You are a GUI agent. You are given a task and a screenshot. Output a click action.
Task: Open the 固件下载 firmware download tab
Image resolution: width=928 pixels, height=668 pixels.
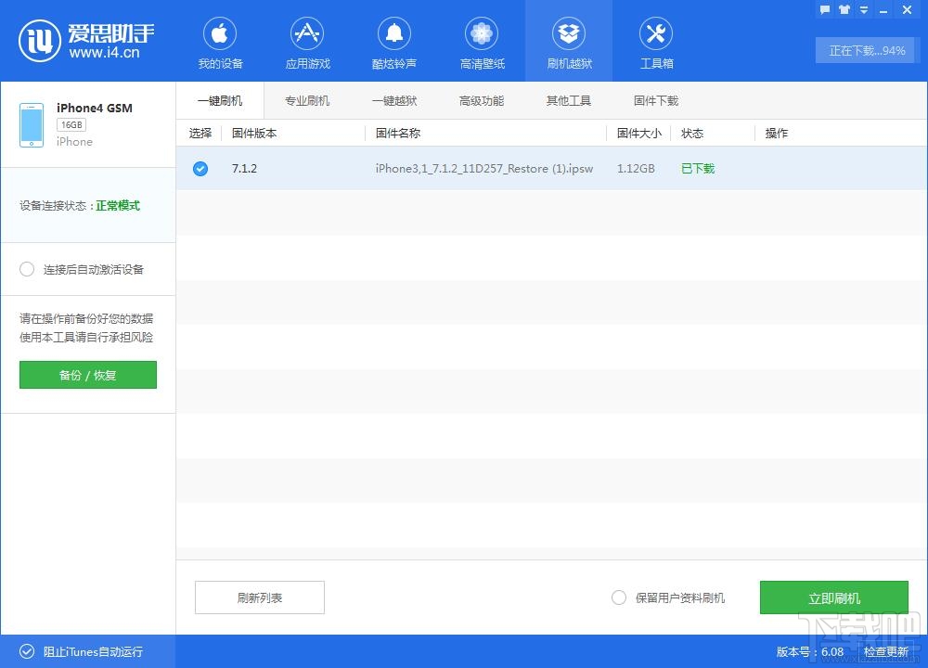point(656,101)
